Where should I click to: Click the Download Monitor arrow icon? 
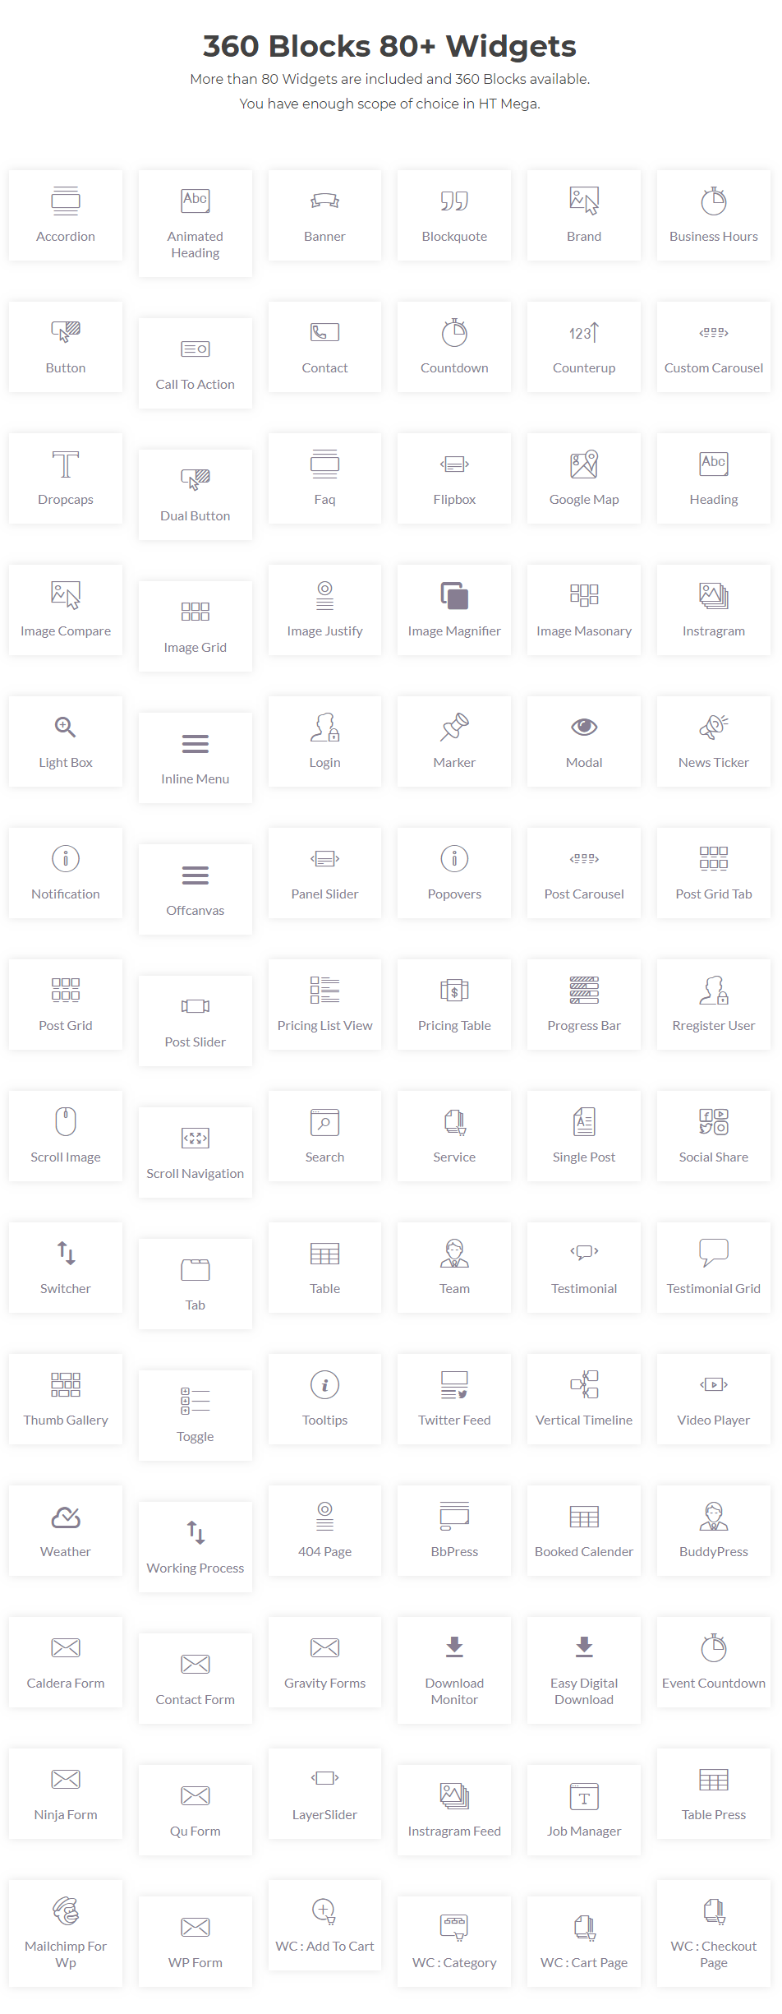(x=454, y=1647)
